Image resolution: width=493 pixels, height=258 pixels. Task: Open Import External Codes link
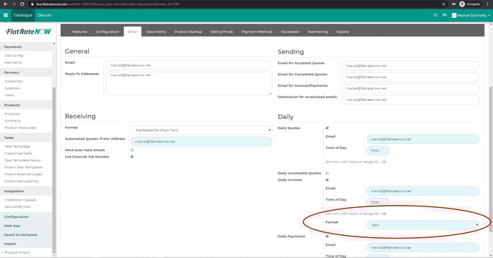(23, 174)
